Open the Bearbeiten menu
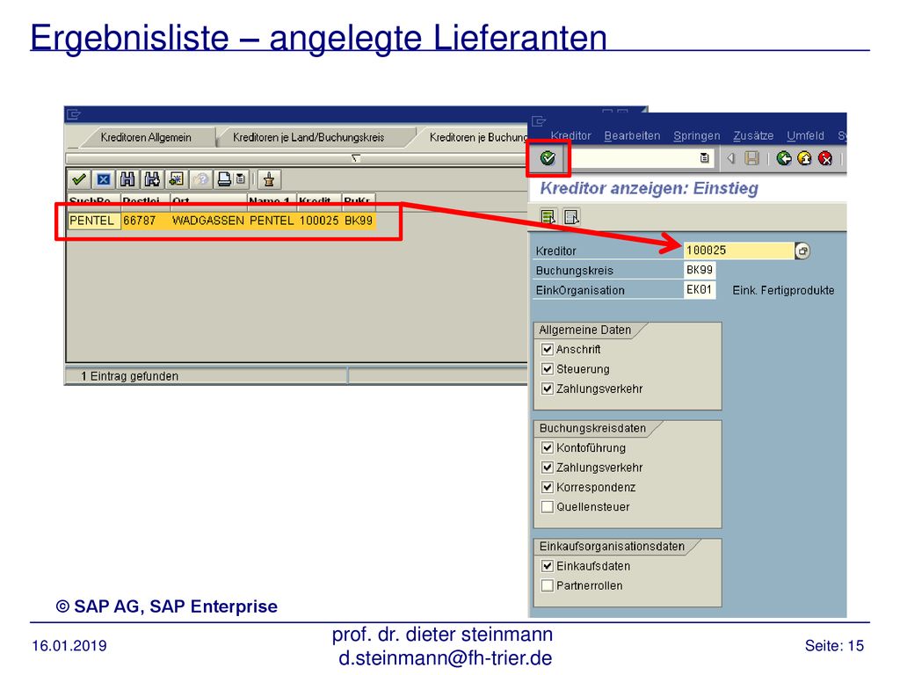 632,135
